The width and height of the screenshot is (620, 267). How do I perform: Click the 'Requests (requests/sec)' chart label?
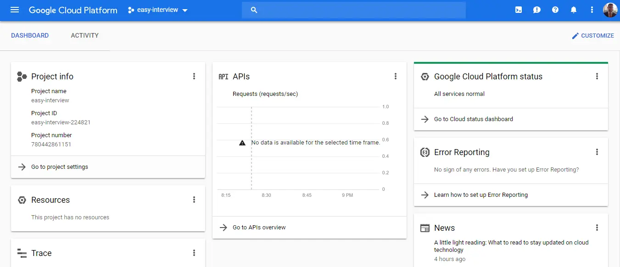tap(265, 94)
